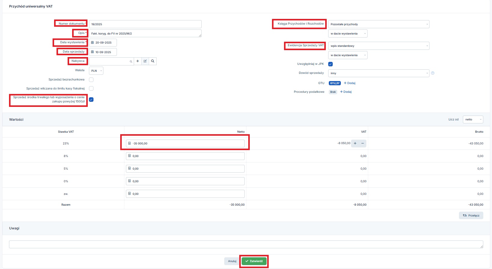Click the help icon next to Dowód sprzedaży

(x=432, y=73)
